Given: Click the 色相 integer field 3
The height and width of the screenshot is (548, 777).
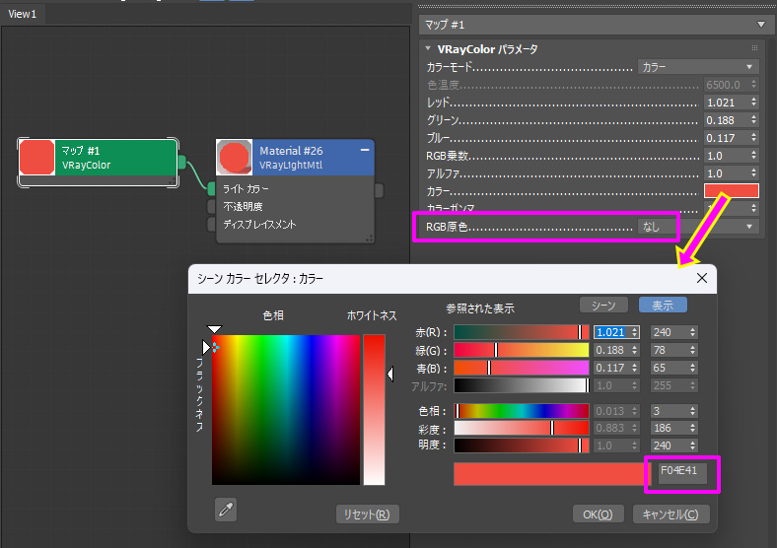Looking at the screenshot, I should pyautogui.click(x=670, y=411).
